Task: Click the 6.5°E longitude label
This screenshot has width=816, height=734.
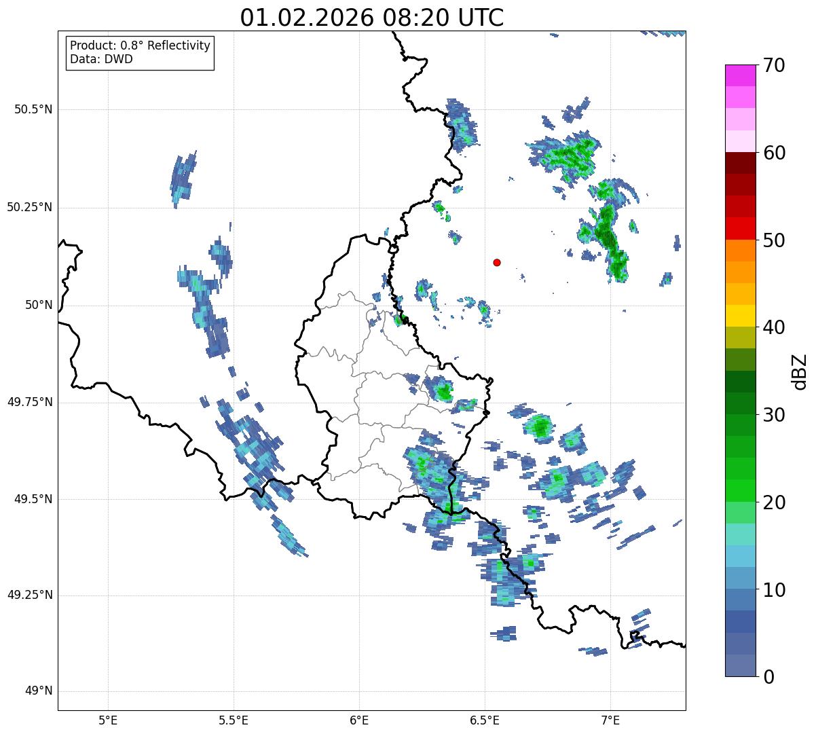Action: click(x=485, y=720)
